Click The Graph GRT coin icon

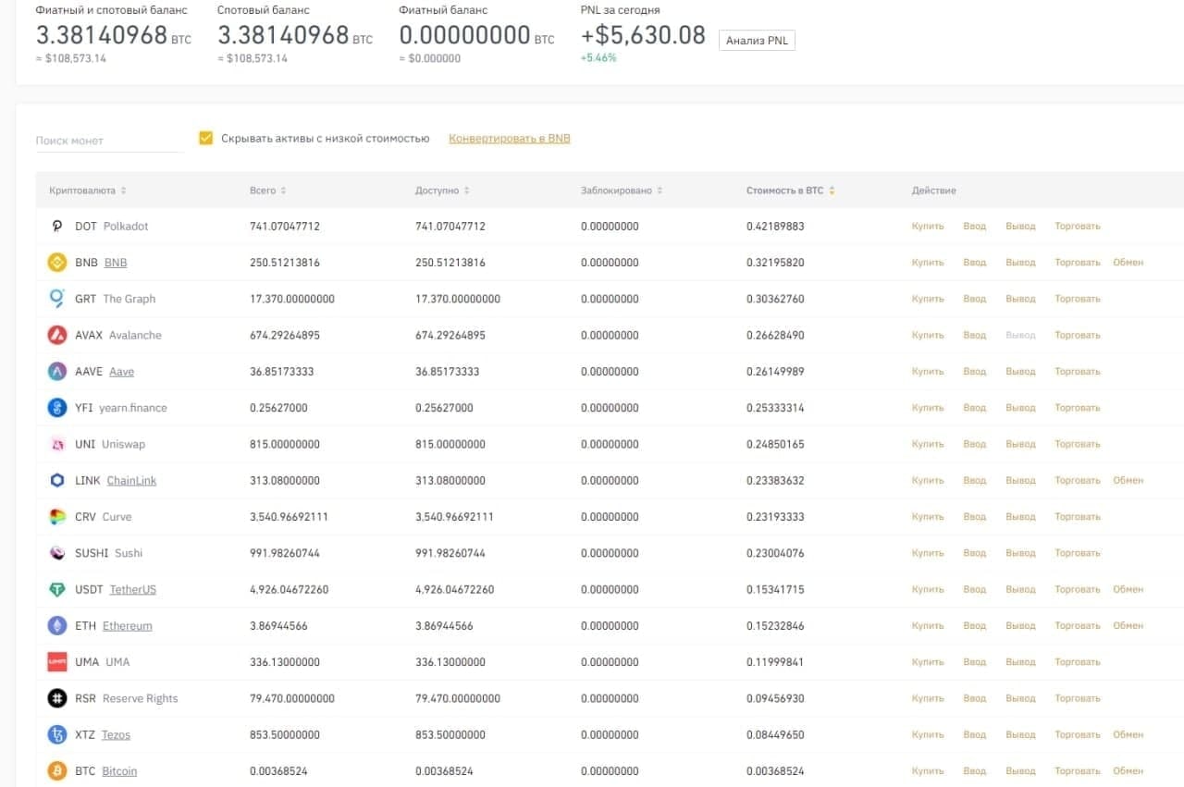click(57, 299)
